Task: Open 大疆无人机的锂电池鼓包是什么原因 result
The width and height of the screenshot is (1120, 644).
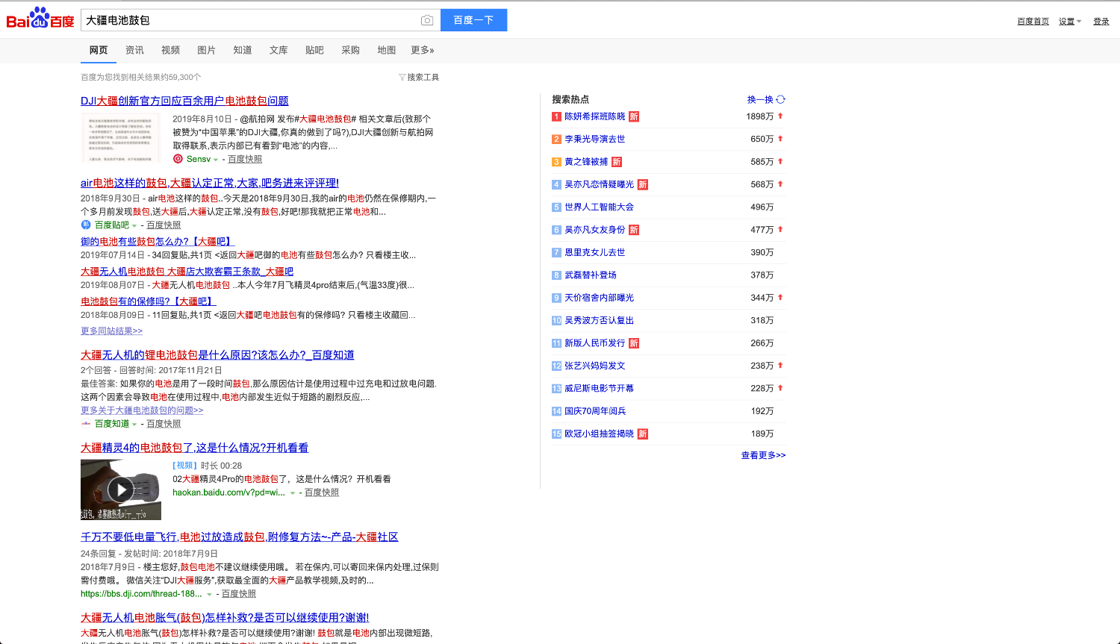Action: point(217,355)
